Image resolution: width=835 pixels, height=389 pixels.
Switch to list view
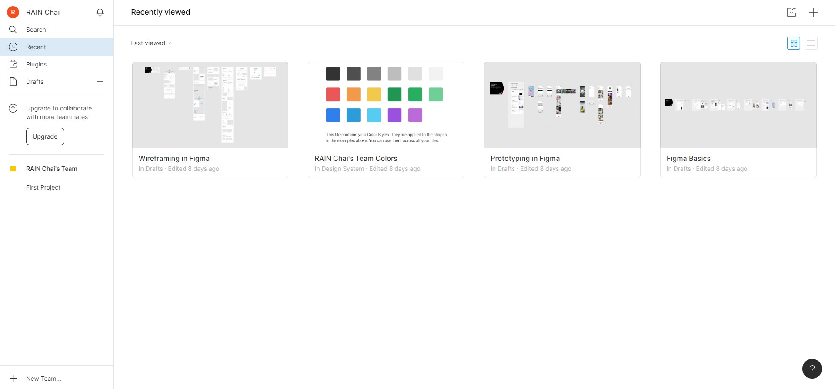pyautogui.click(x=811, y=43)
